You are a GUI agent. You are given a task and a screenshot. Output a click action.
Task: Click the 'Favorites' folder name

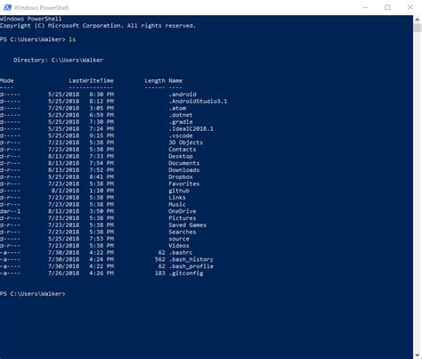pyautogui.click(x=184, y=184)
